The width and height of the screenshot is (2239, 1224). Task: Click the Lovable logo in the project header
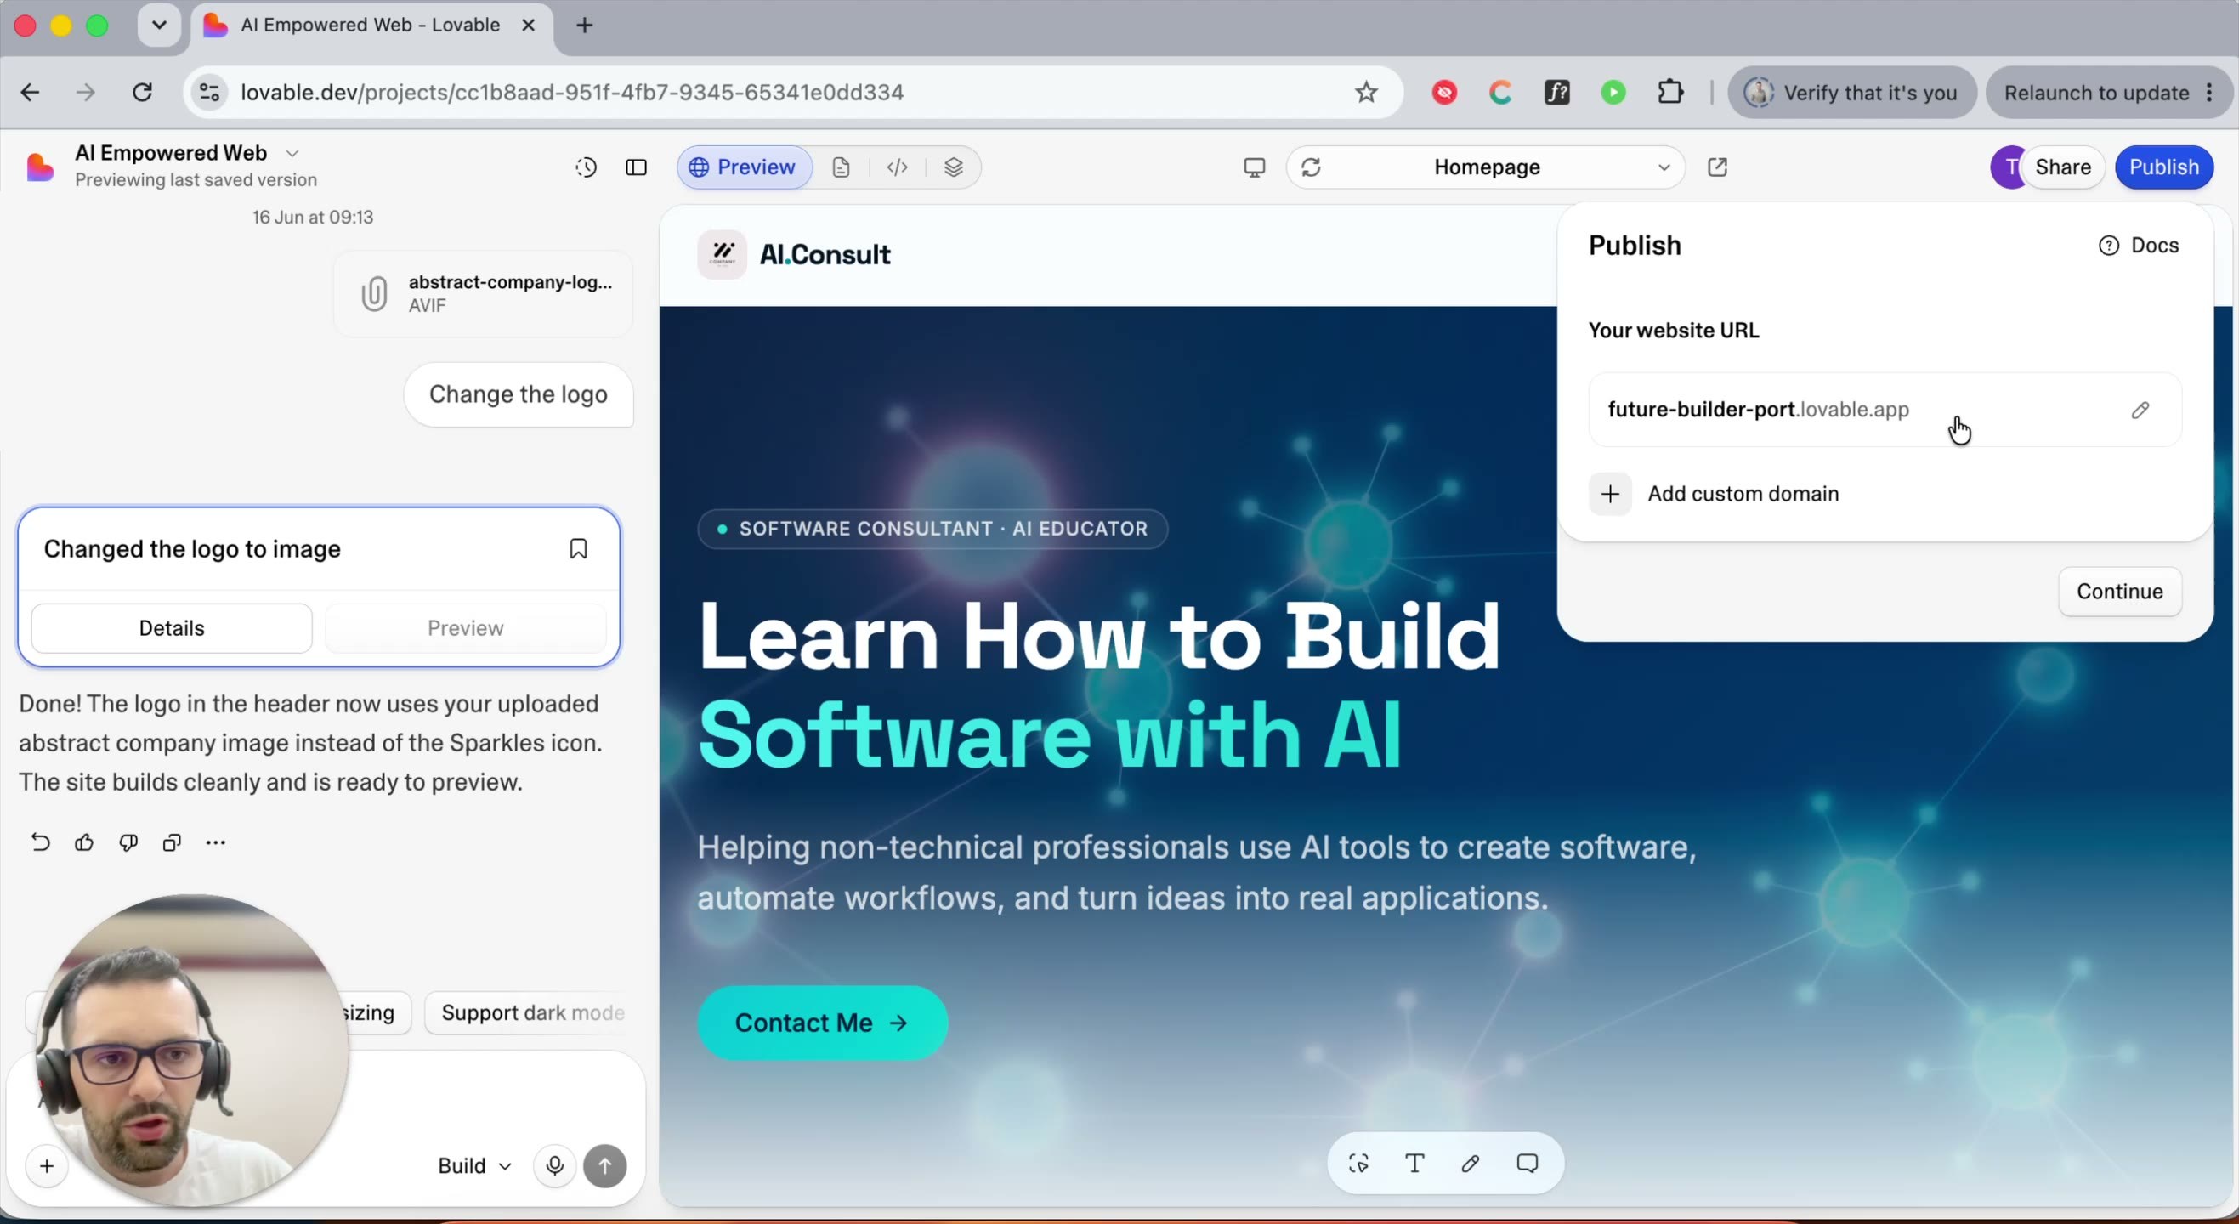pos(40,166)
